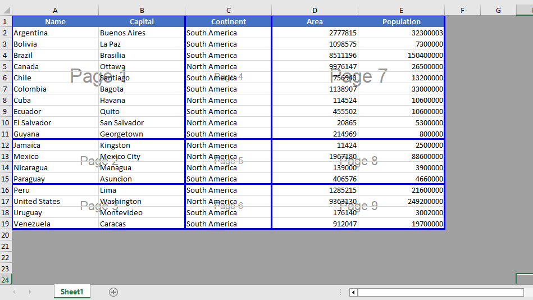Screen dimensions: 533x300
Task: Select the Ottawa cell
Action: tap(142, 67)
